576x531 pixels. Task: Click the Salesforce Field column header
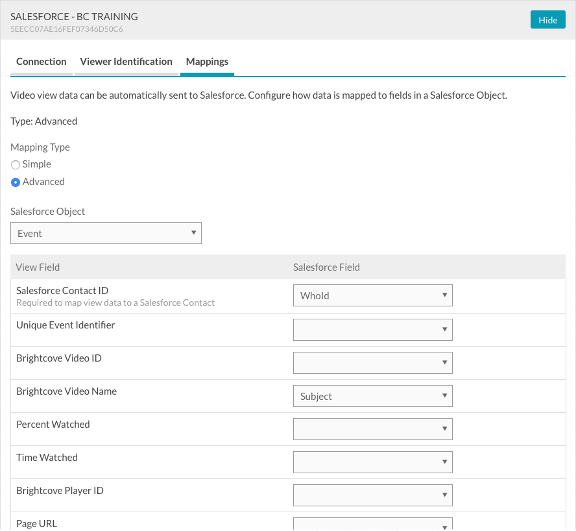click(326, 267)
